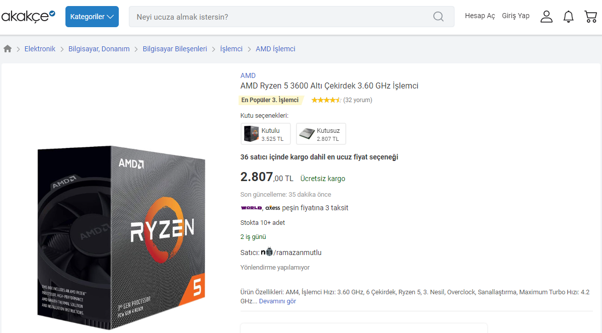The height and width of the screenshot is (333, 602).
Task: Select the Kutusuz box option
Action: (321, 134)
